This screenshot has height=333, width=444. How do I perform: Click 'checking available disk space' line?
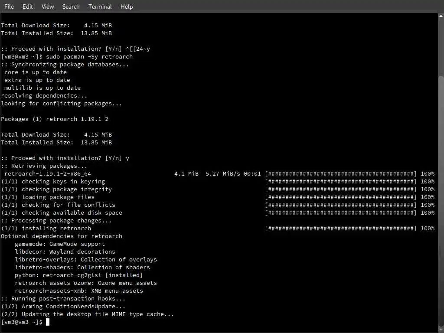pyautogui.click(x=62, y=213)
